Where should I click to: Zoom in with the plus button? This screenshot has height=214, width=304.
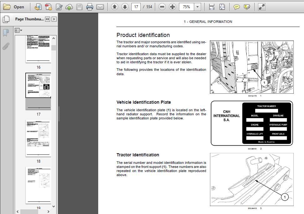click(x=172, y=7)
